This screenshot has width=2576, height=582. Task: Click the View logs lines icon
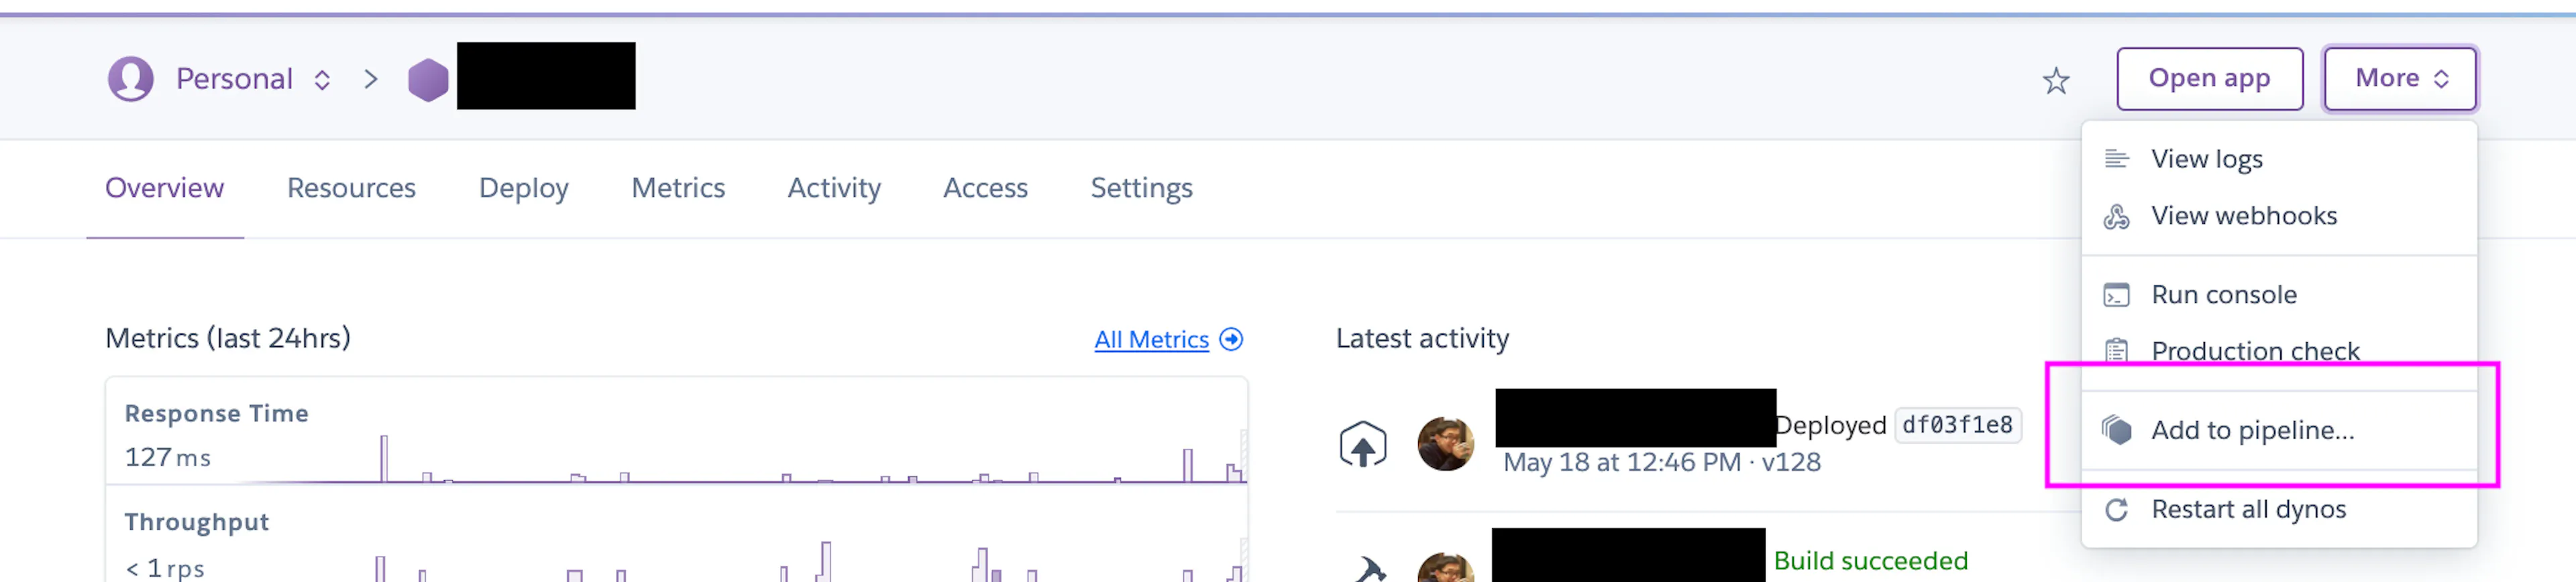coord(2116,159)
